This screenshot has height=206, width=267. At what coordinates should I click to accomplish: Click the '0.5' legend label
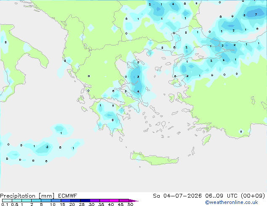pyautogui.click(x=14, y=204)
